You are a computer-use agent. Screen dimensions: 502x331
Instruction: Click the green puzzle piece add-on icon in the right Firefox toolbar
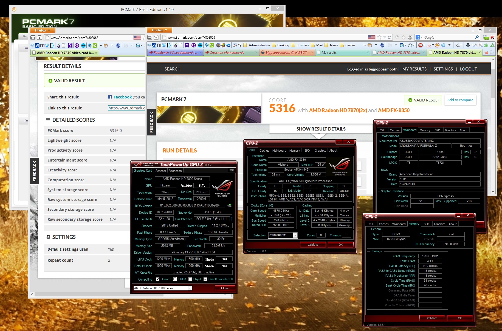pos(486,45)
